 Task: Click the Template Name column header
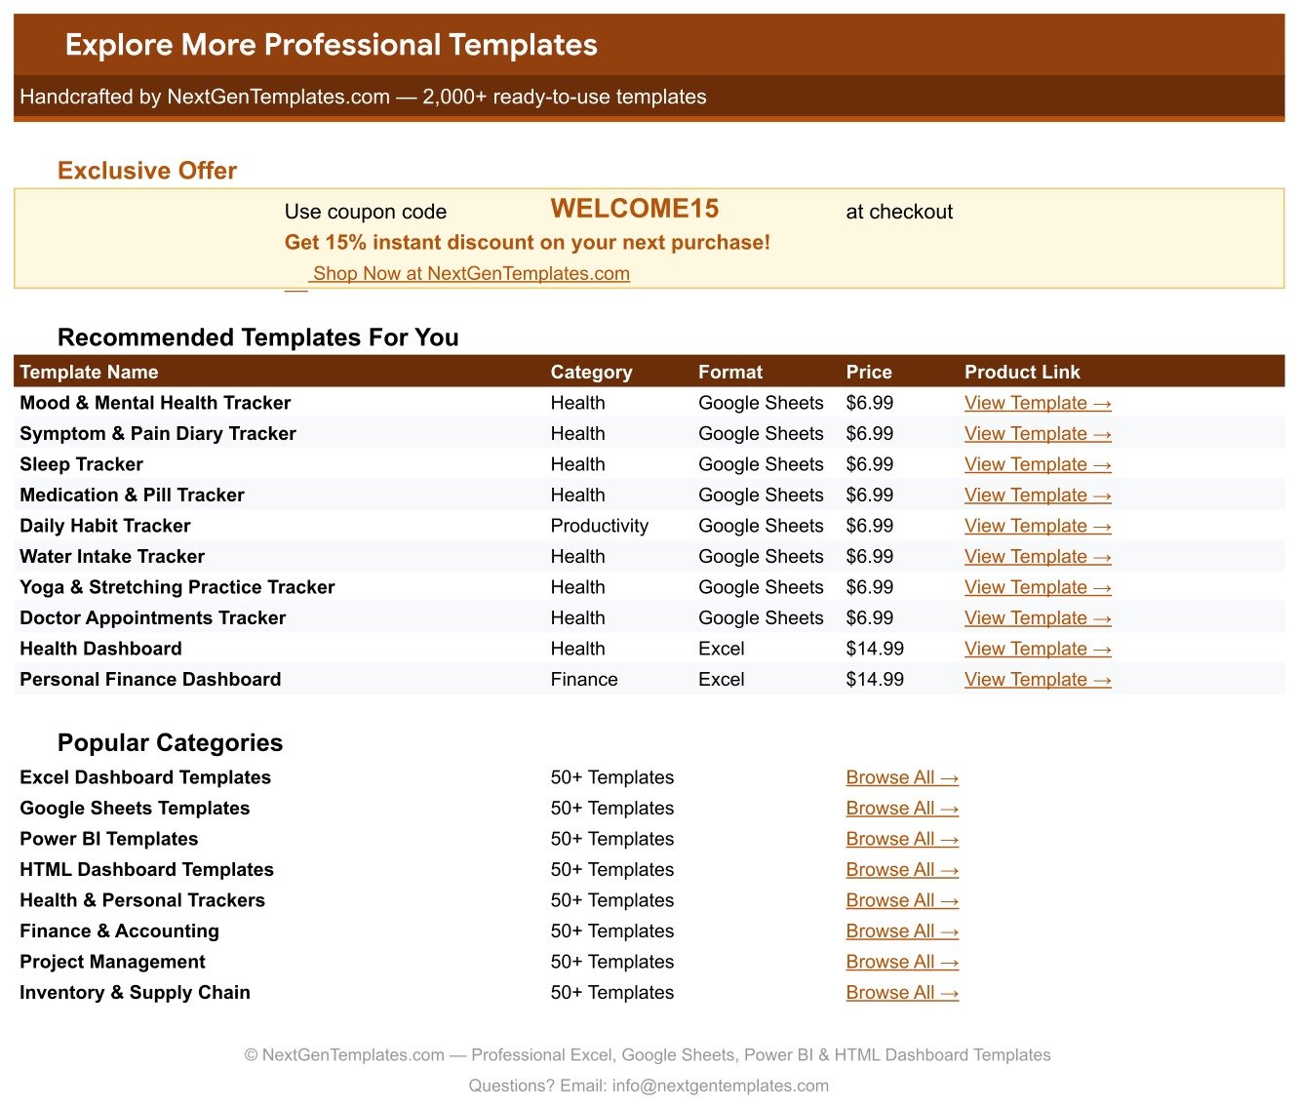point(89,372)
